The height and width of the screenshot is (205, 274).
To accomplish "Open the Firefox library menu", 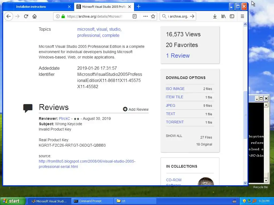I will (223, 16).
